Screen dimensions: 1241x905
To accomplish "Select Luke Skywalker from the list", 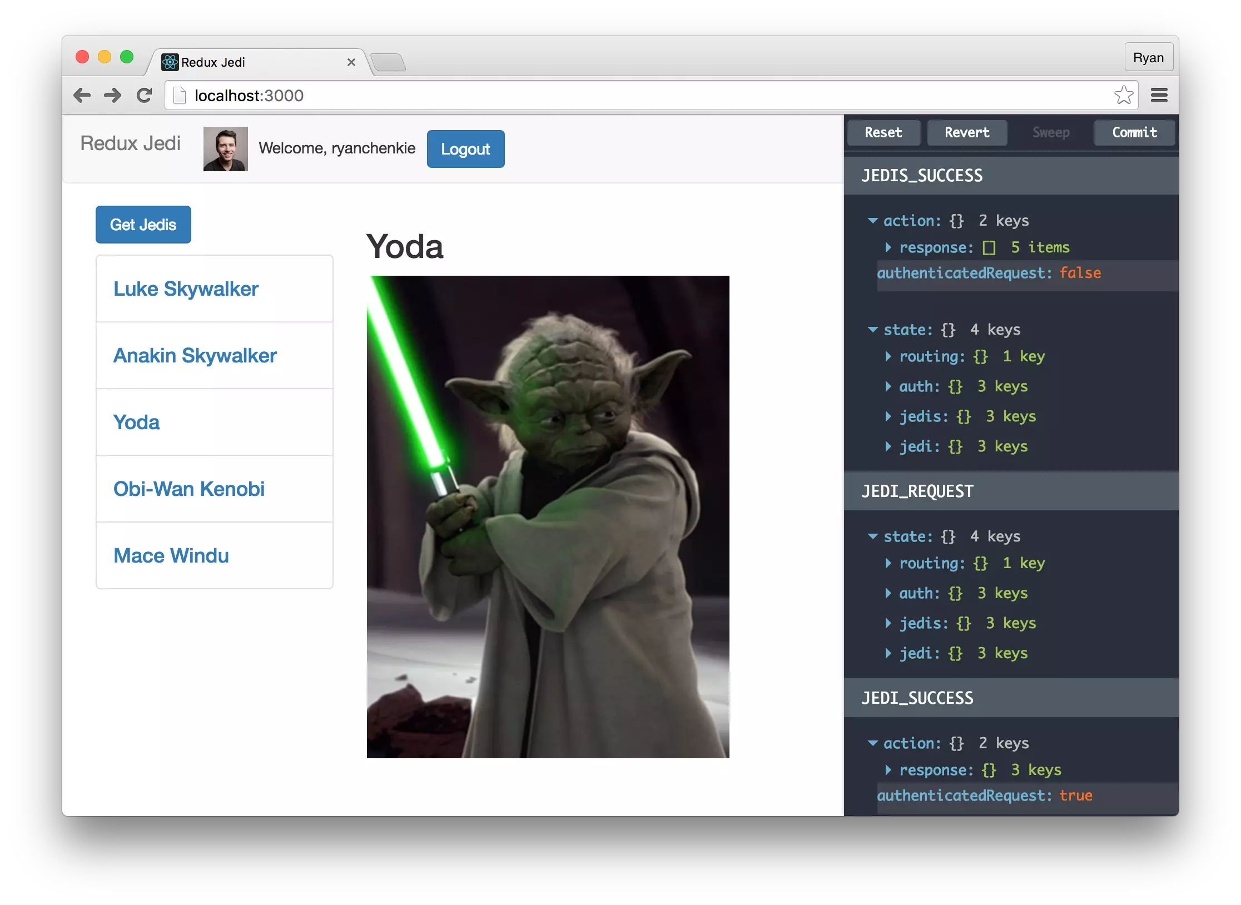I will tap(185, 287).
